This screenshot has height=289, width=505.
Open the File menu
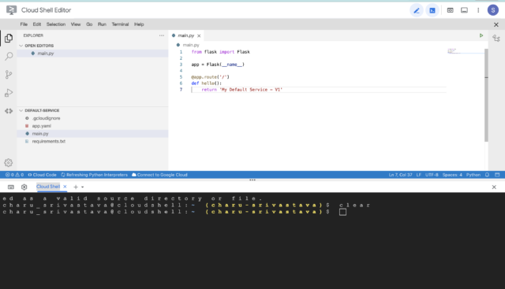pyautogui.click(x=24, y=24)
